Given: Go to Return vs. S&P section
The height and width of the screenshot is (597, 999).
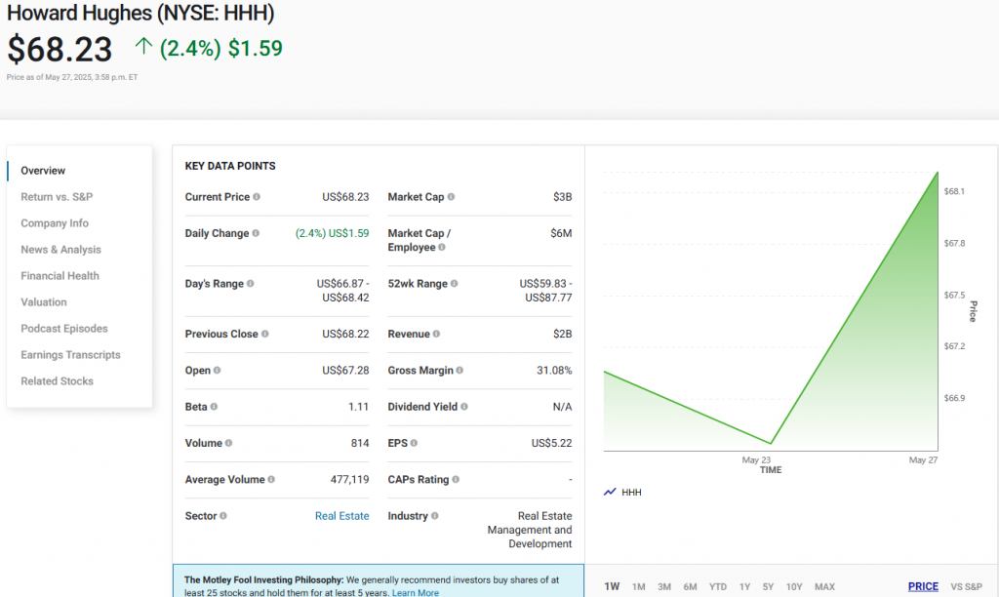Looking at the screenshot, I should pyautogui.click(x=57, y=197).
